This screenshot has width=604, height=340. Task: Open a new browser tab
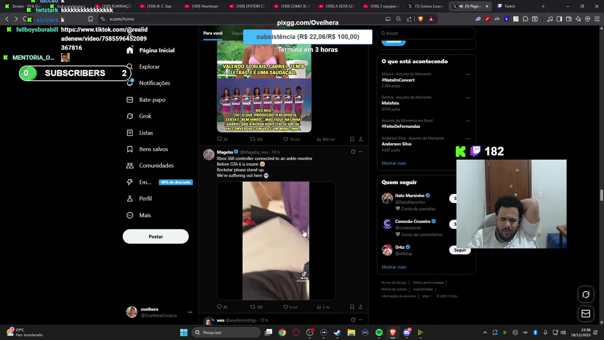(x=543, y=6)
